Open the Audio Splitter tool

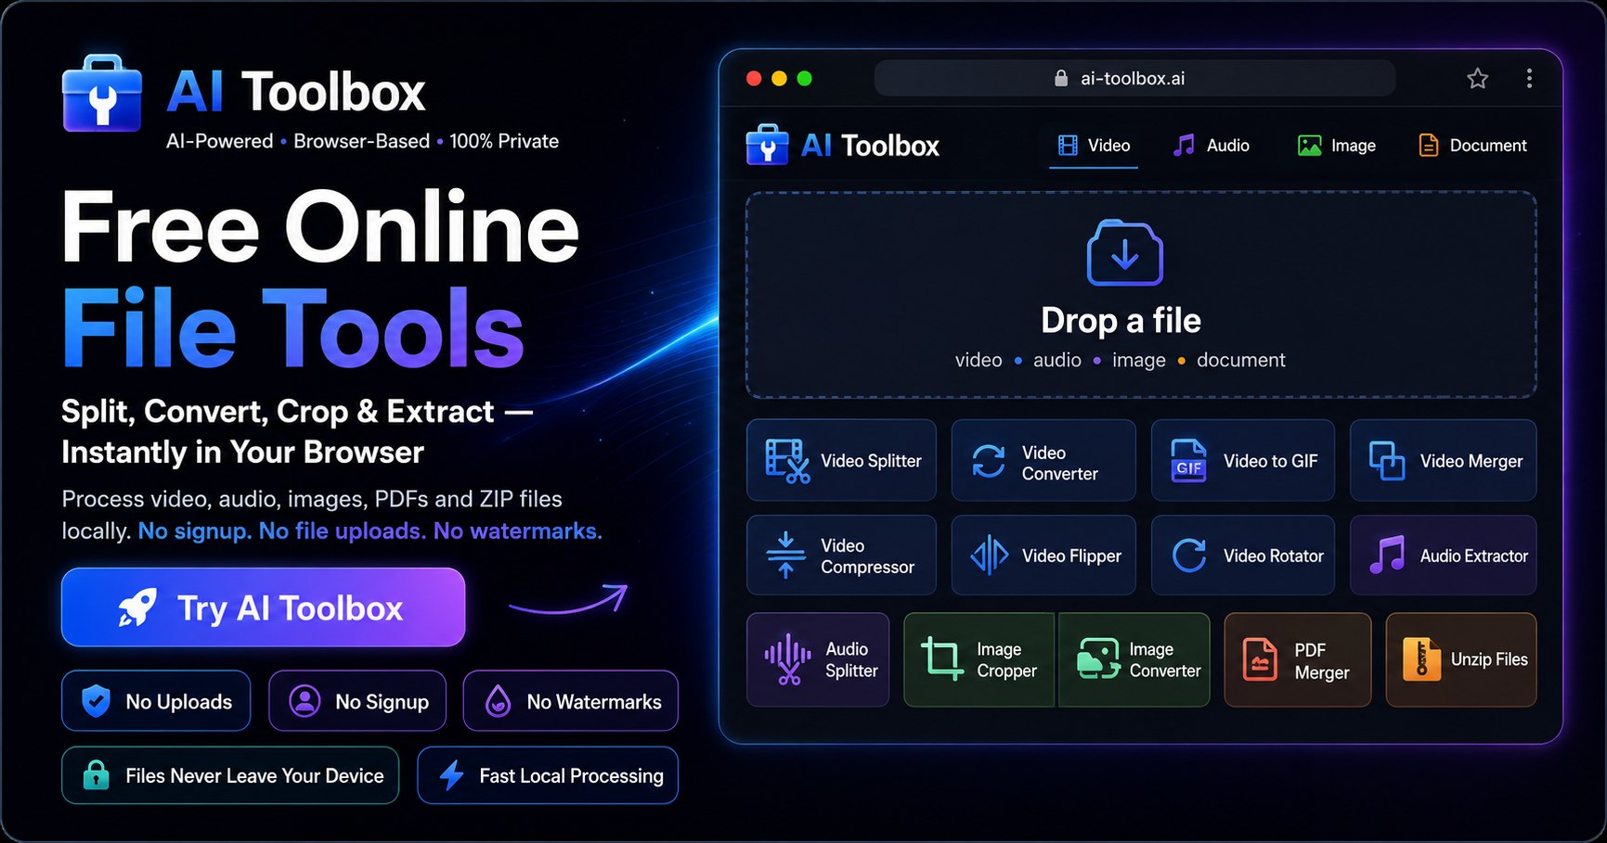(818, 659)
